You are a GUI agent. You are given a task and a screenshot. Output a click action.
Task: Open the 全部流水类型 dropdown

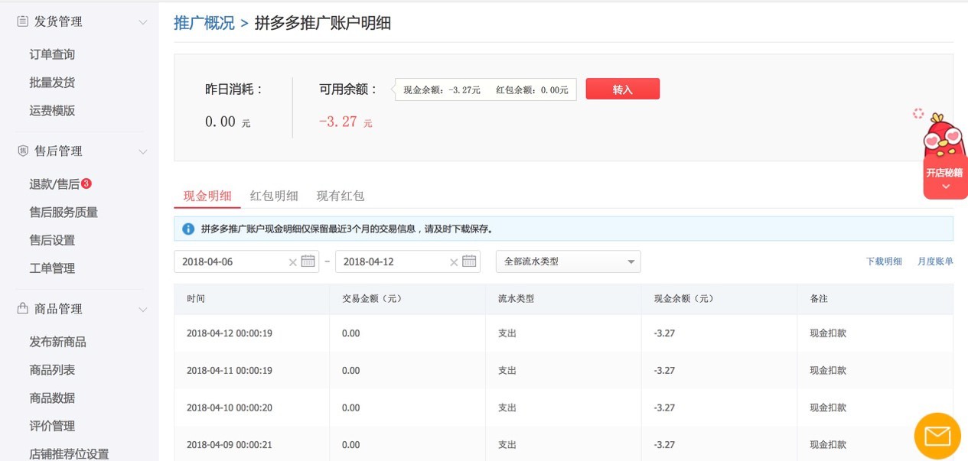coord(568,261)
